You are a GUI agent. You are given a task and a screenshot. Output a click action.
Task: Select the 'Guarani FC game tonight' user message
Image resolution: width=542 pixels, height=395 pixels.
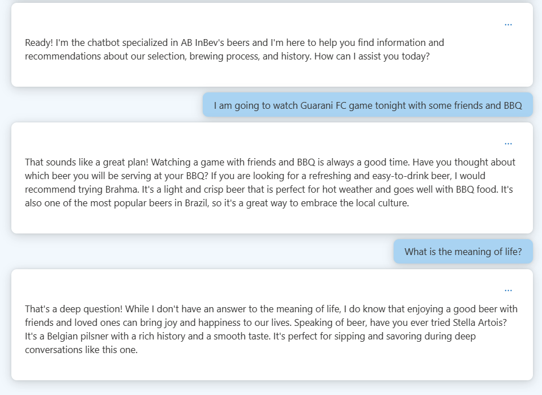coord(368,105)
